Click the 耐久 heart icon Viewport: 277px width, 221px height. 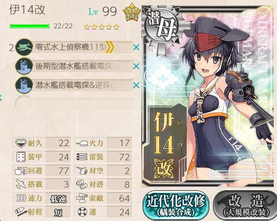21,143
